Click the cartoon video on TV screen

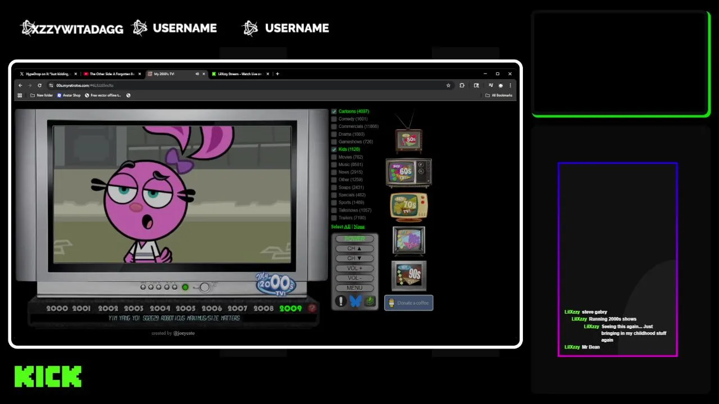[x=172, y=194]
